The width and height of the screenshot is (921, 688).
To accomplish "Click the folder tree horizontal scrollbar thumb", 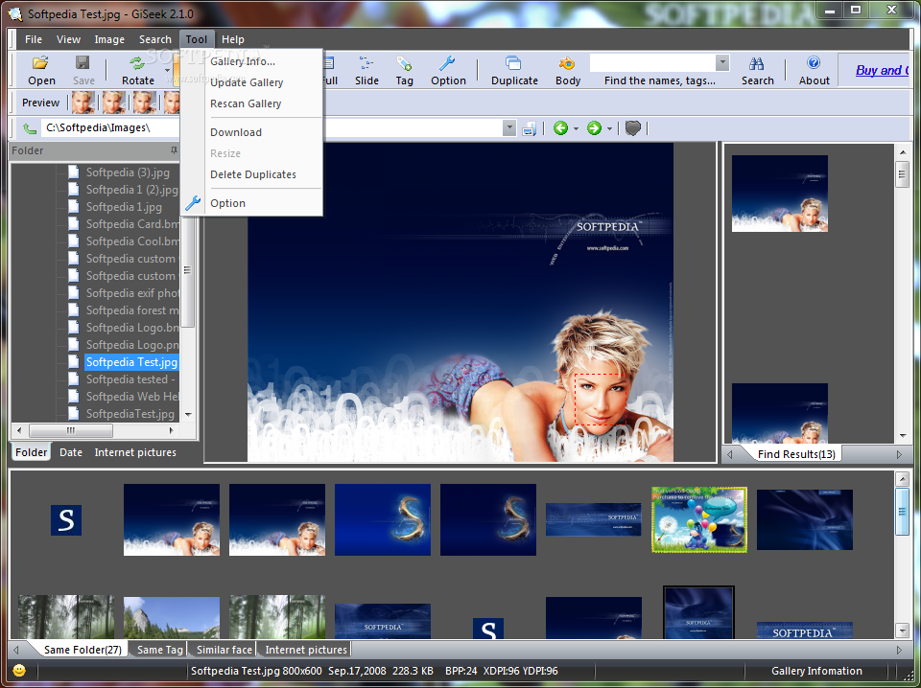I will (70, 430).
